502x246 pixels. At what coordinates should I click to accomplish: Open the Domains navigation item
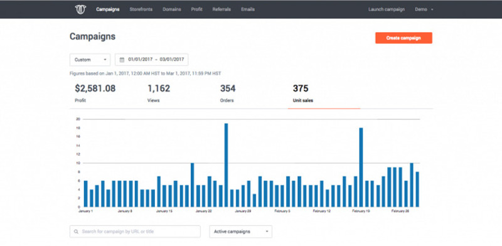(171, 9)
